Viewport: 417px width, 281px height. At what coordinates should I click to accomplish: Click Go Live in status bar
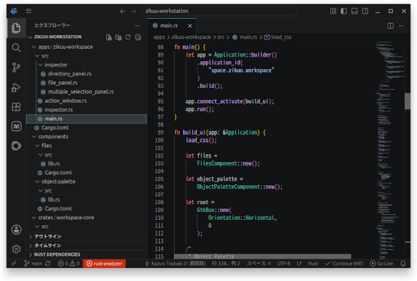[x=382, y=263]
